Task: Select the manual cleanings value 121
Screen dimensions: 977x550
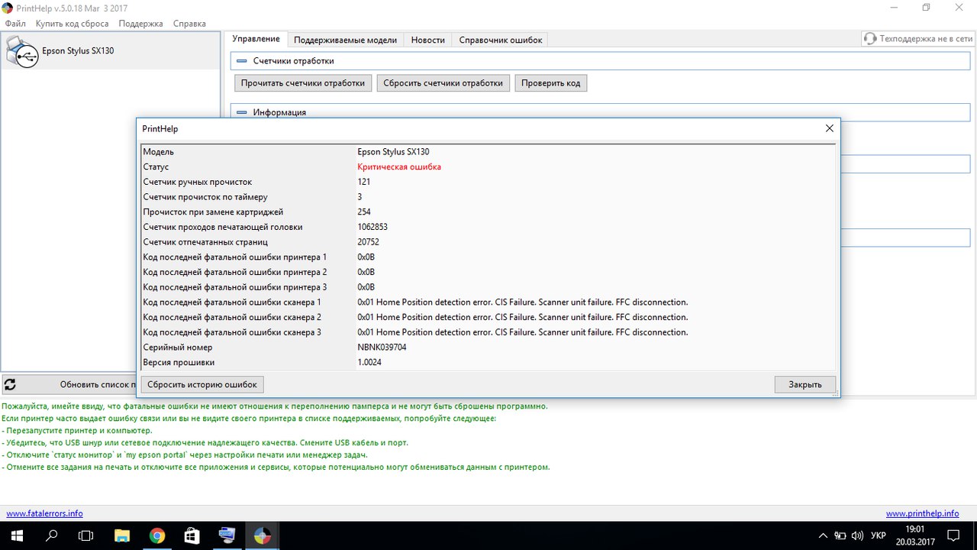Action: point(364,182)
